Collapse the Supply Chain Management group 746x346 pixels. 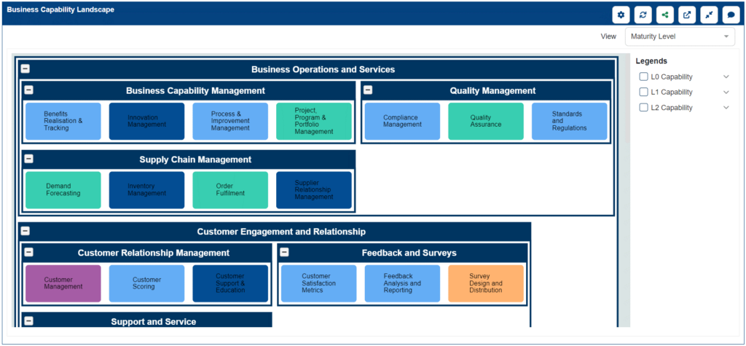point(28,159)
